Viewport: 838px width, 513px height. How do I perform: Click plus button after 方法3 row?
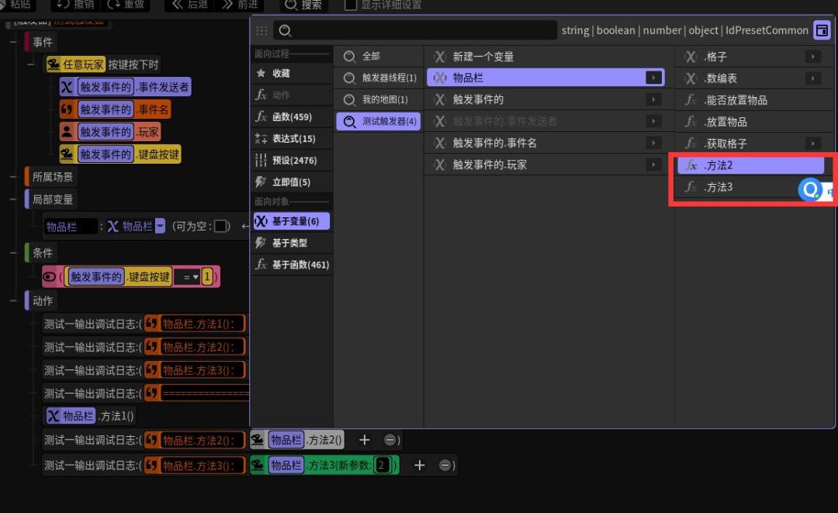point(420,466)
